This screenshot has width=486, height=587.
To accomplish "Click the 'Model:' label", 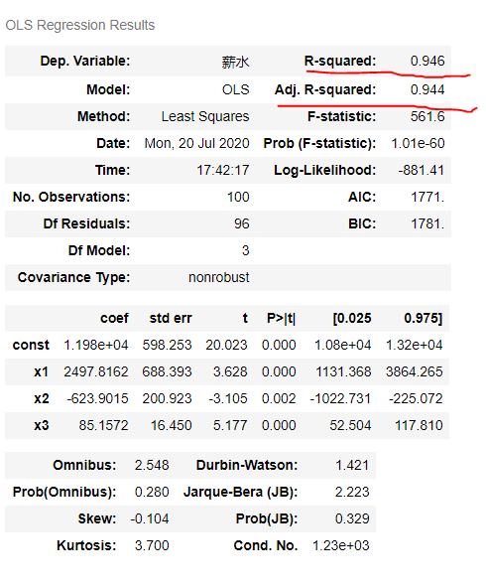I will 108,89.
